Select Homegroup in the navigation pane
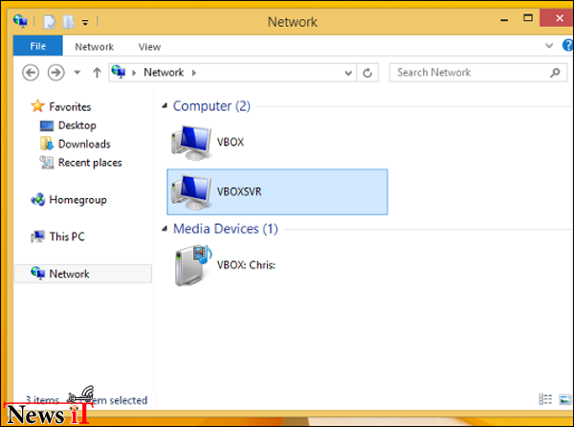The width and height of the screenshot is (574, 427). 78,200
